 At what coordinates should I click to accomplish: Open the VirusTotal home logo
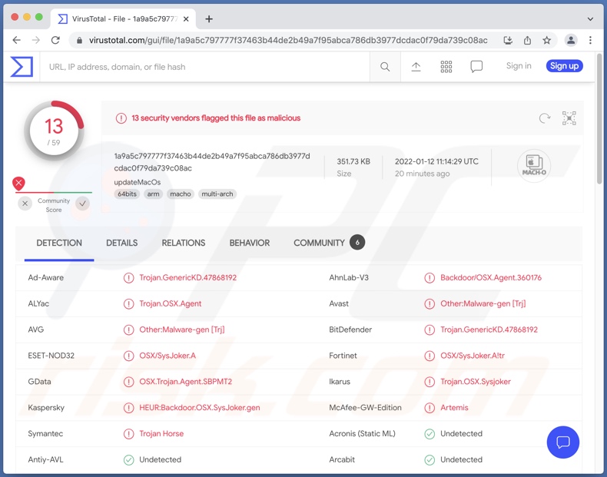22,67
